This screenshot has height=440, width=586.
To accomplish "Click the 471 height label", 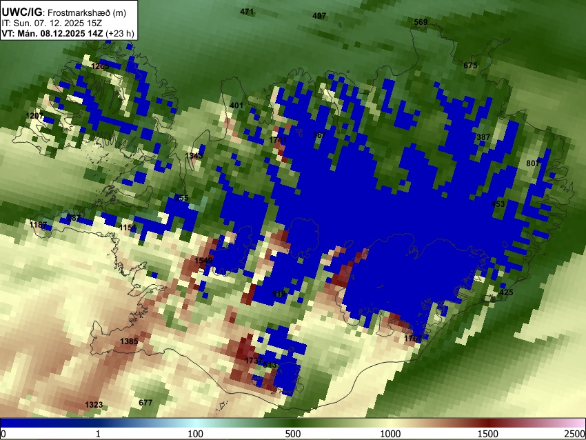I will click(247, 12).
